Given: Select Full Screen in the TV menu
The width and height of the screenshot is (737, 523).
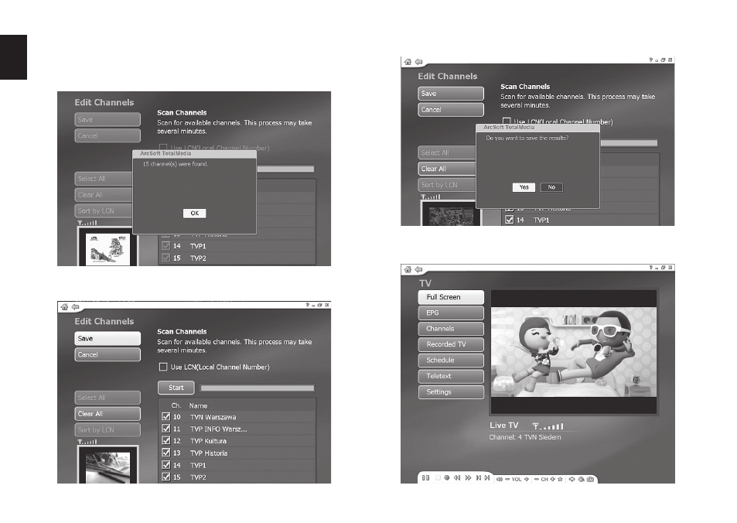Looking at the screenshot, I should pos(451,297).
